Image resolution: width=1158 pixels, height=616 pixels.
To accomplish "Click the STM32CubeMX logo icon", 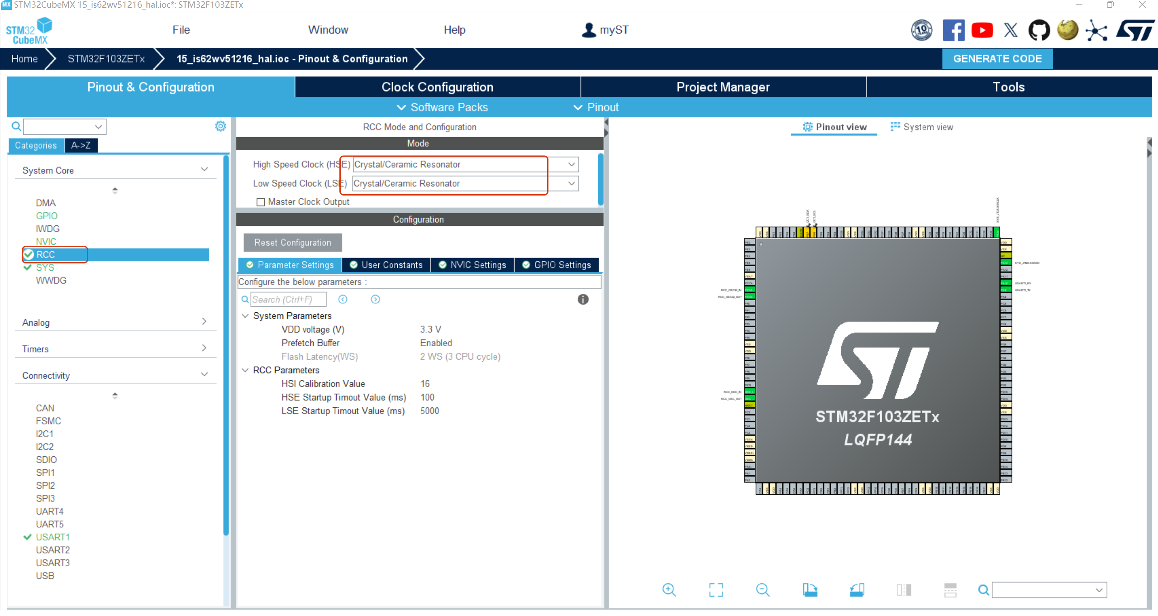I will pos(29,30).
